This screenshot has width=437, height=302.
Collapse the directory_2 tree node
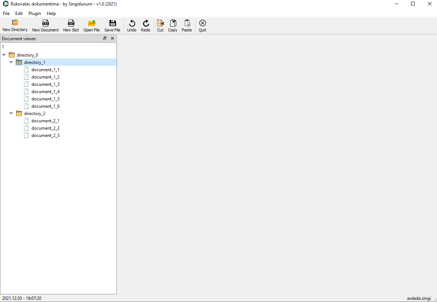click(x=11, y=113)
